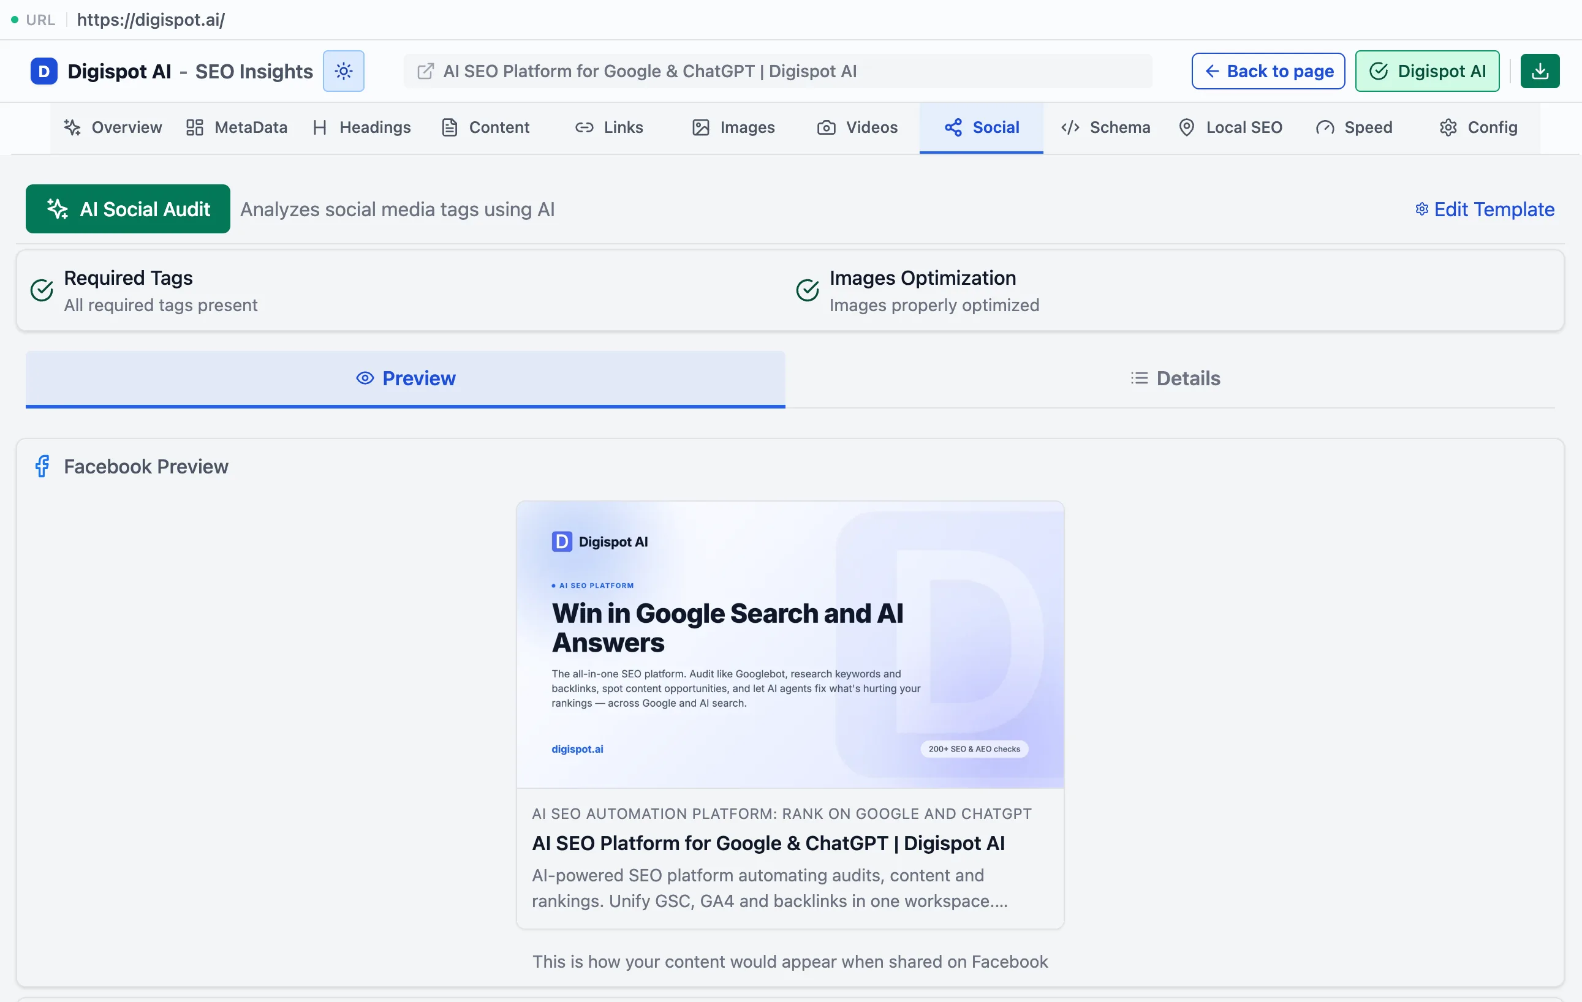Click the Images Optimization heading
Viewport: 1582px width, 1002px height.
click(922, 277)
